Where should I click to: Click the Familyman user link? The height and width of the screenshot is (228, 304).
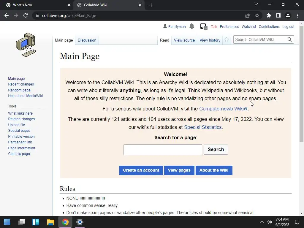click(x=177, y=26)
